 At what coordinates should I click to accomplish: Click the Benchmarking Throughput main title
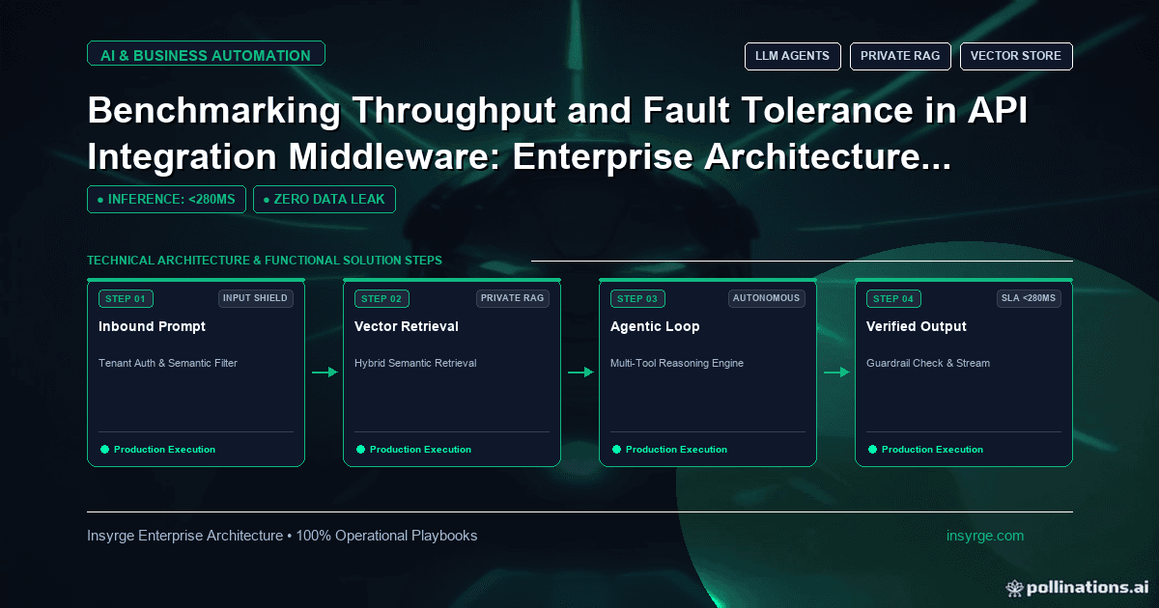(x=557, y=134)
